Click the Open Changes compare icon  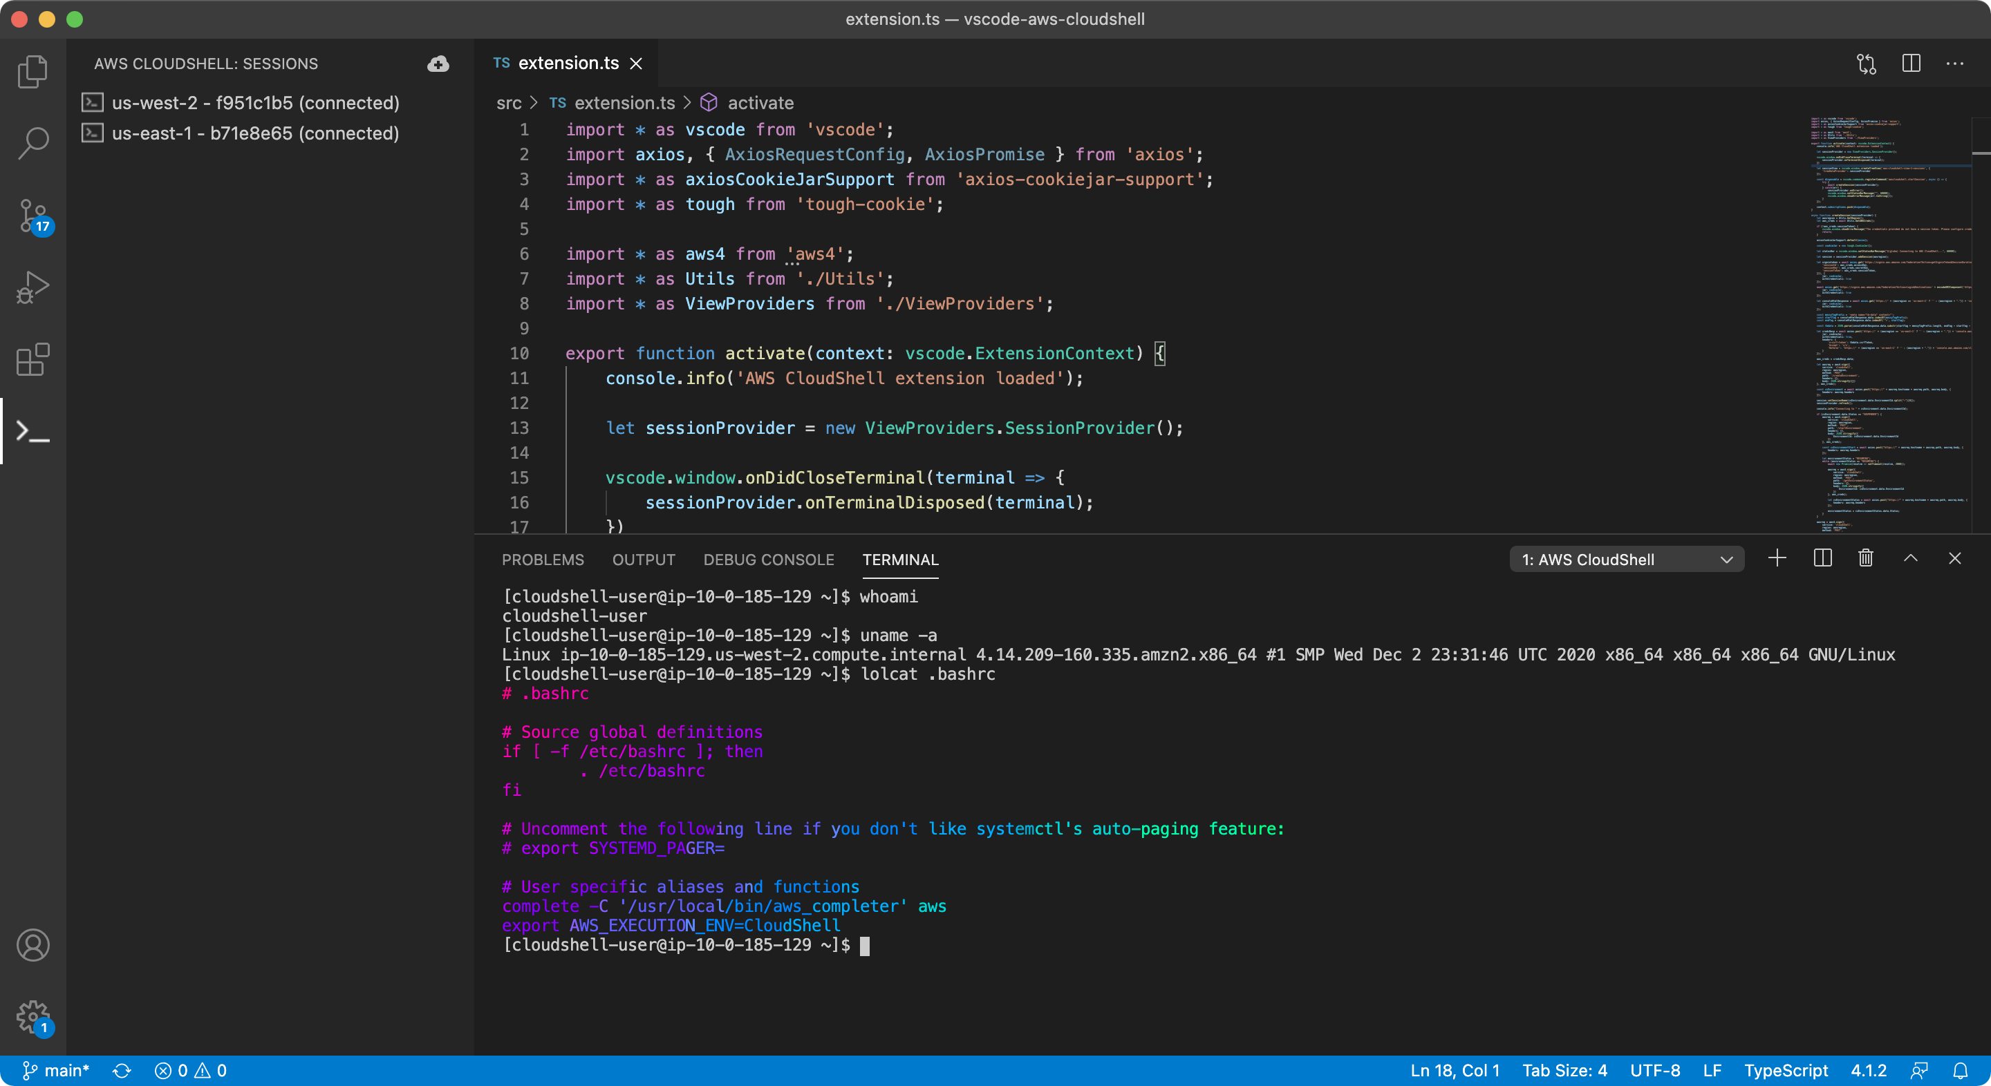(1866, 64)
